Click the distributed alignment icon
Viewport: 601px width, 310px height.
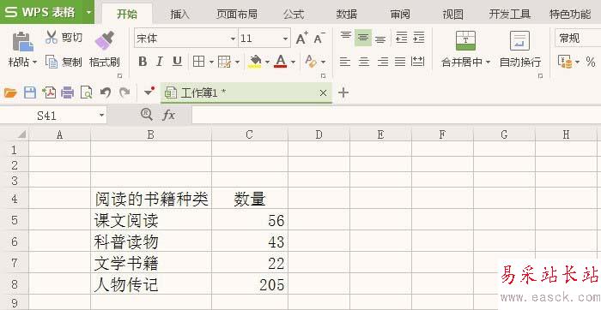[417, 61]
